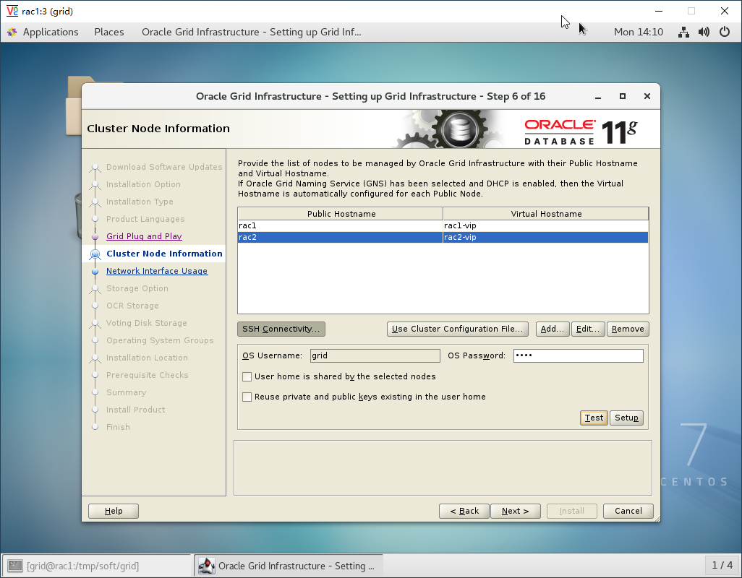This screenshot has width=742, height=578.
Task: Open the Oracle Grid Infrastructure app menu in top bar
Action: pos(251,32)
